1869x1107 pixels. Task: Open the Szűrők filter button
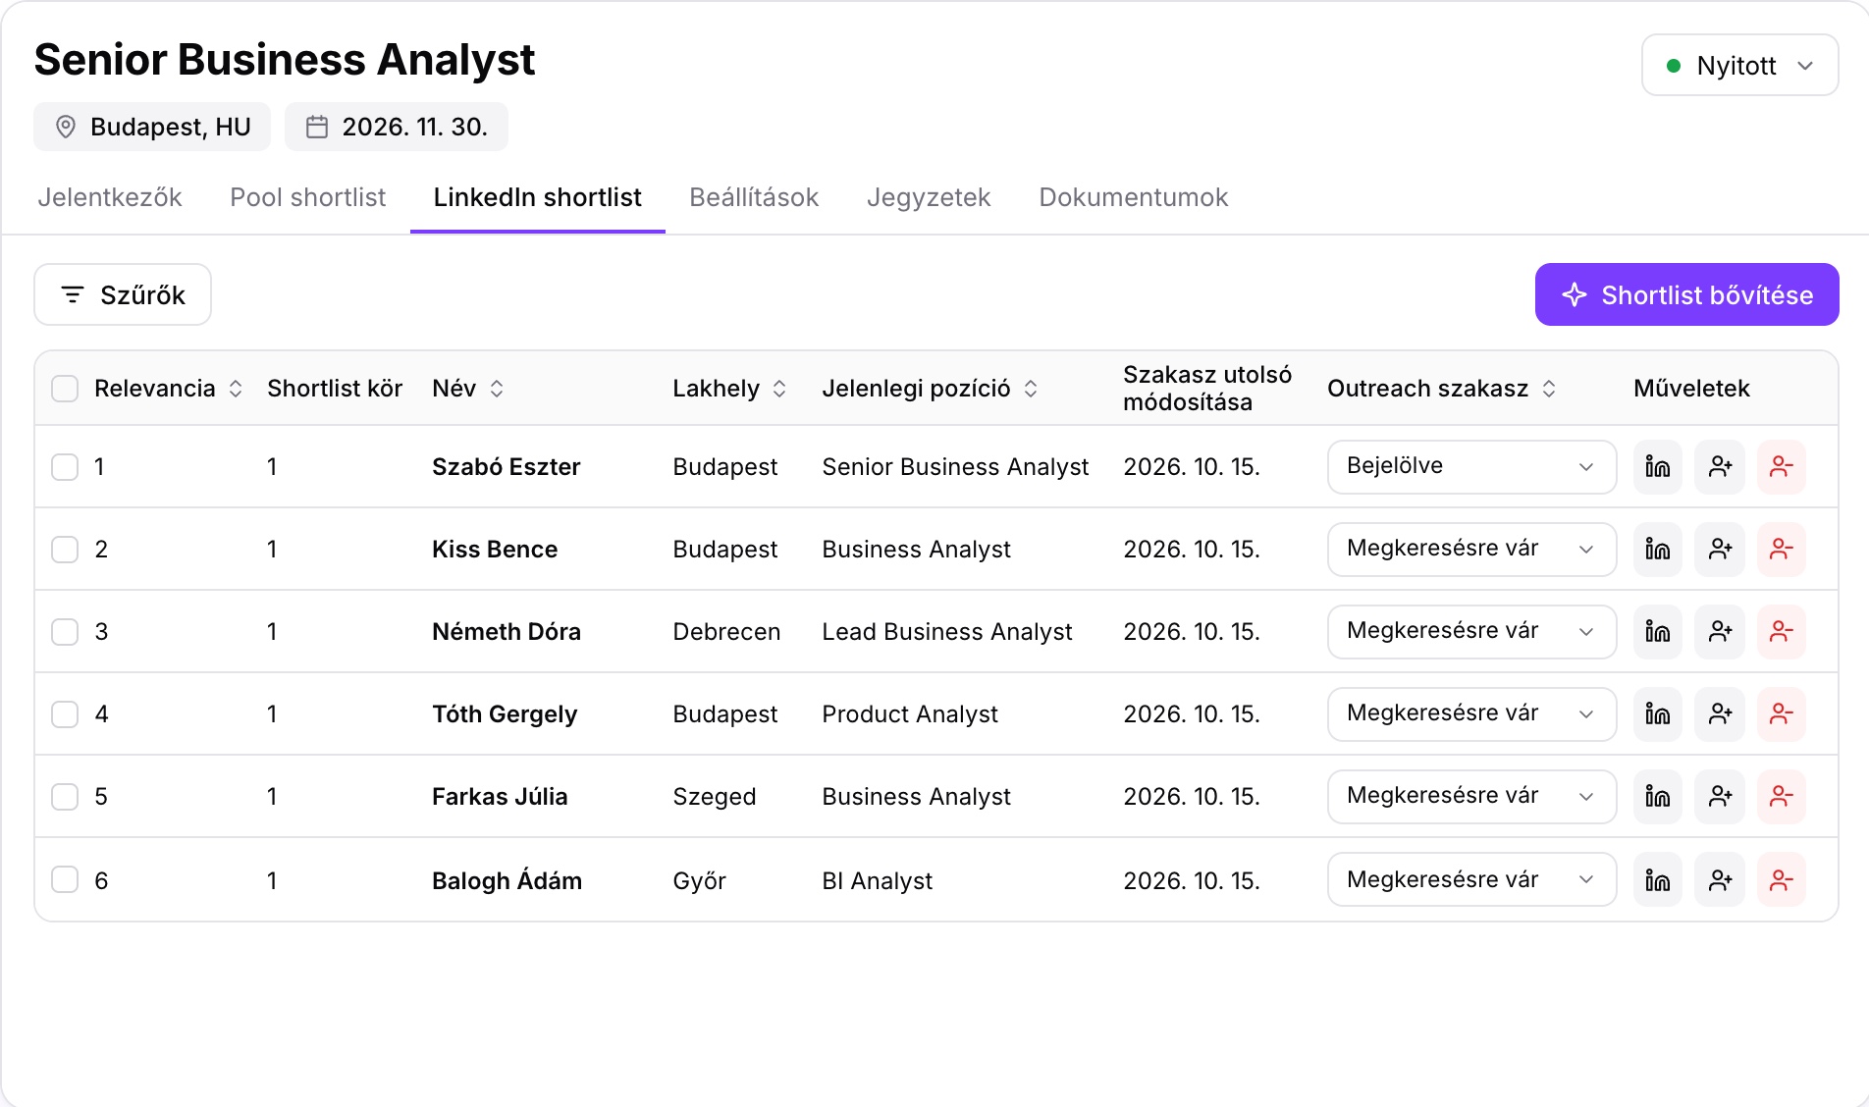tap(123, 294)
